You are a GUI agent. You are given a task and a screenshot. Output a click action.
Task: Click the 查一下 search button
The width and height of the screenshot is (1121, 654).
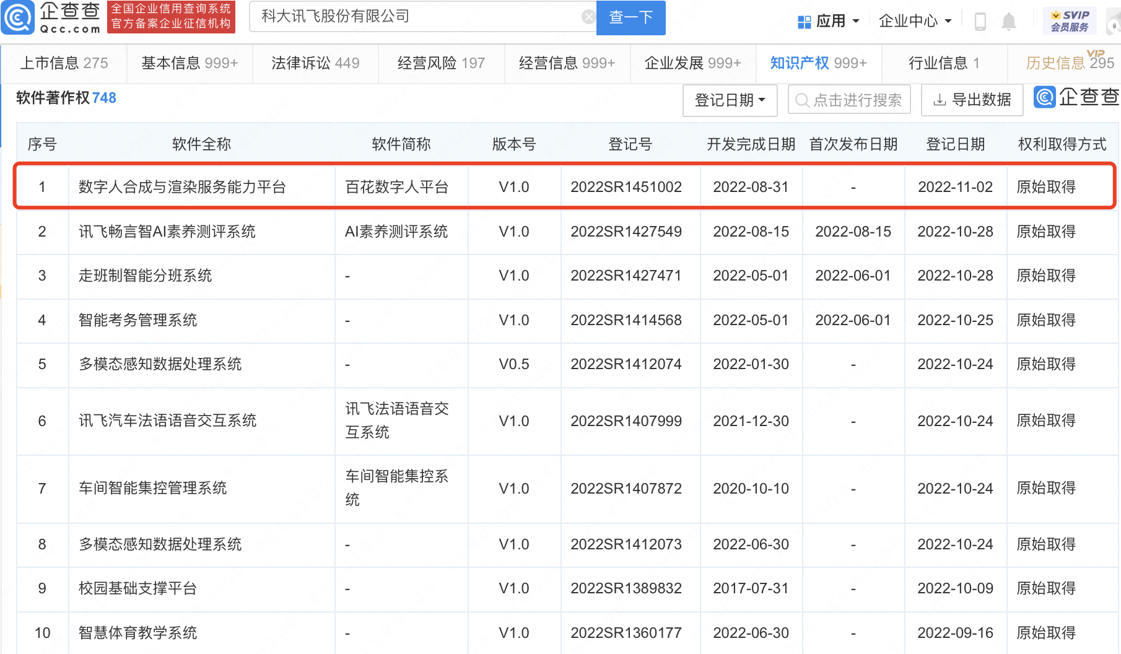click(630, 17)
